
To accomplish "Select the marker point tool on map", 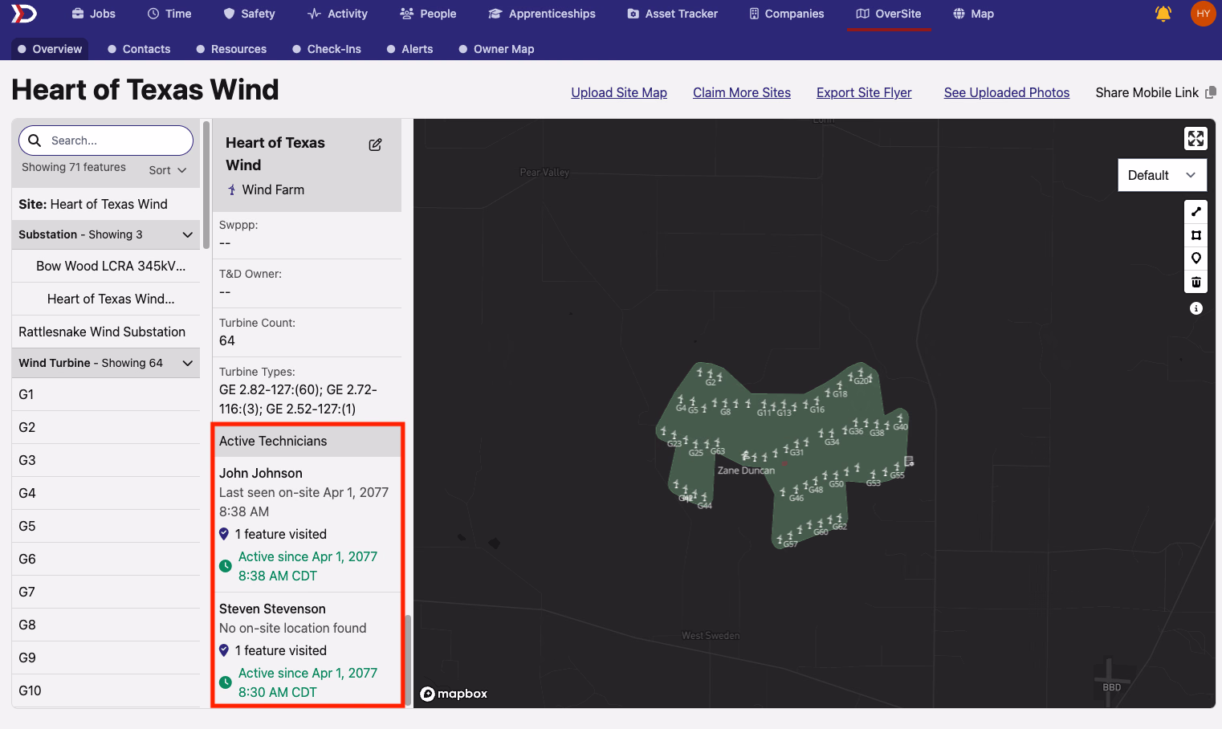I will 1196,259.
